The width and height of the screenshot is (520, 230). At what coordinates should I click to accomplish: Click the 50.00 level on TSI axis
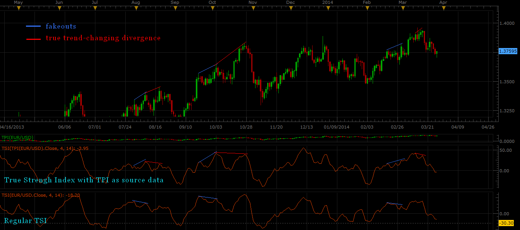pyautogui.click(x=505, y=150)
